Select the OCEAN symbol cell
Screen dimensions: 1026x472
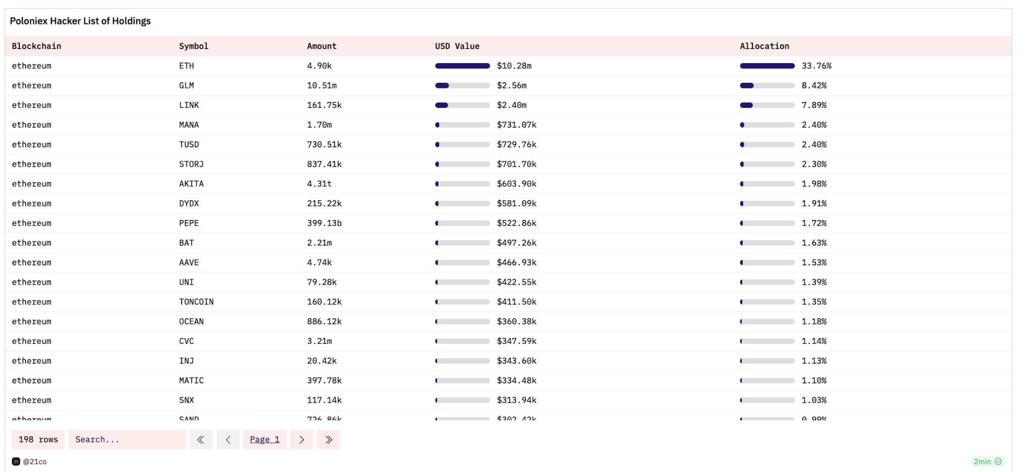coord(191,321)
